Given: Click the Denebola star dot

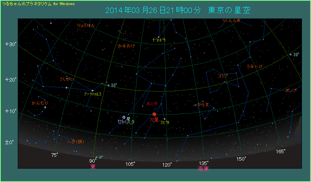Looking at the screenshot, I should coord(159,37).
